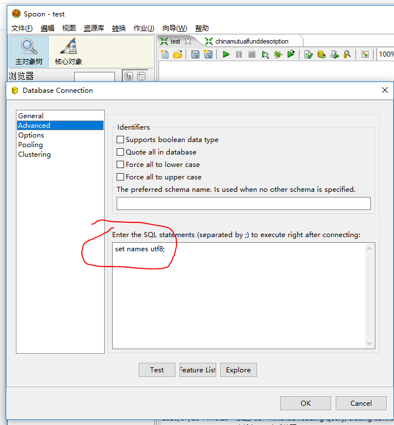The image size is (394, 425).
Task: Verify the transformation with the checkmark icon
Action: 309,54
